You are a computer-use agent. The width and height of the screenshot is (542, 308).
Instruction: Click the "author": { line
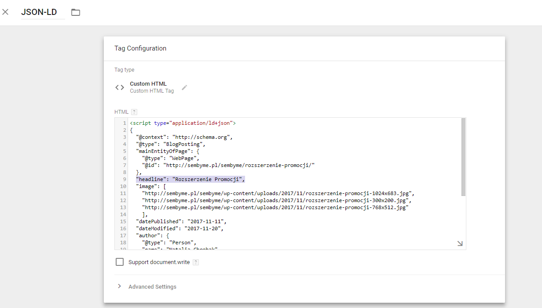153,236
